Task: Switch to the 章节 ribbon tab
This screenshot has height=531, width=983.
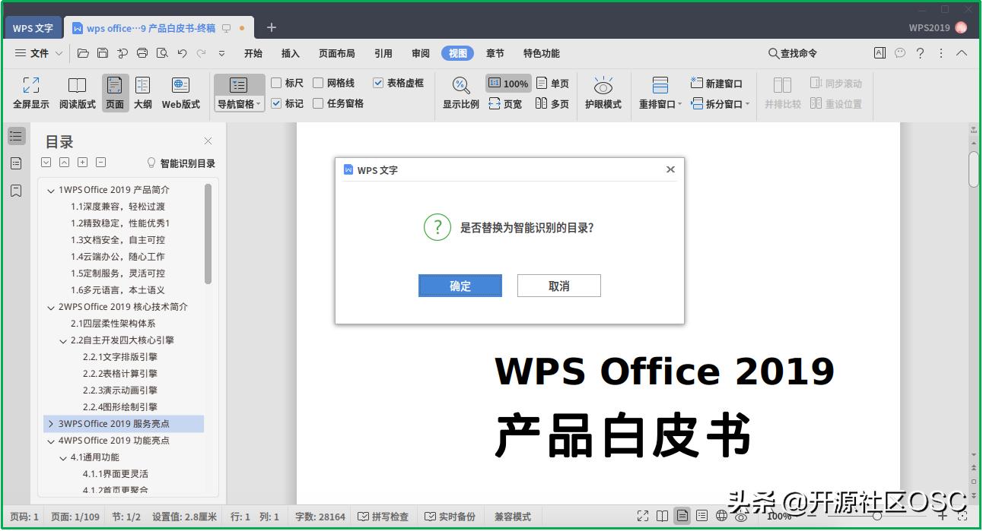Action: click(x=495, y=53)
